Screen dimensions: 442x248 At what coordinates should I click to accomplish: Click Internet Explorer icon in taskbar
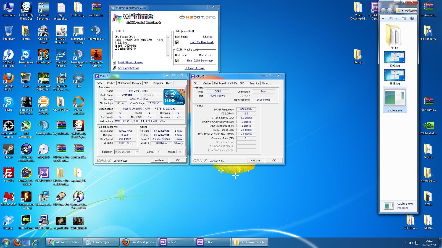point(35,242)
